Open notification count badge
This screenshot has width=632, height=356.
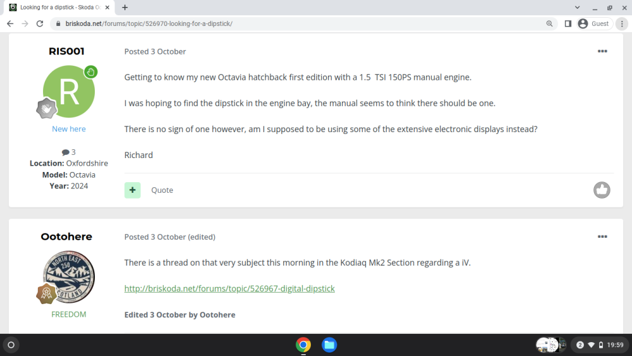(x=580, y=345)
